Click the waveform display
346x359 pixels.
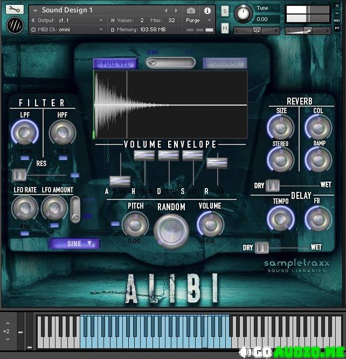(170, 105)
